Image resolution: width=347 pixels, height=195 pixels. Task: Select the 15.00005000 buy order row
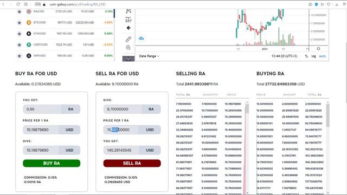click(290, 110)
